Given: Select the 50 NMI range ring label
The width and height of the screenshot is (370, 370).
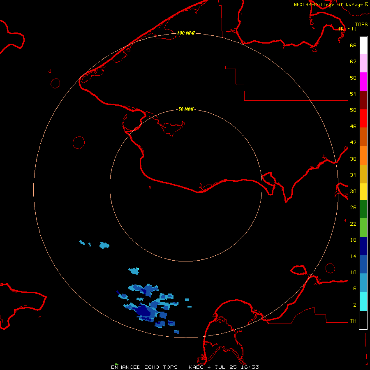Looking at the screenshot, I should 186,109.
